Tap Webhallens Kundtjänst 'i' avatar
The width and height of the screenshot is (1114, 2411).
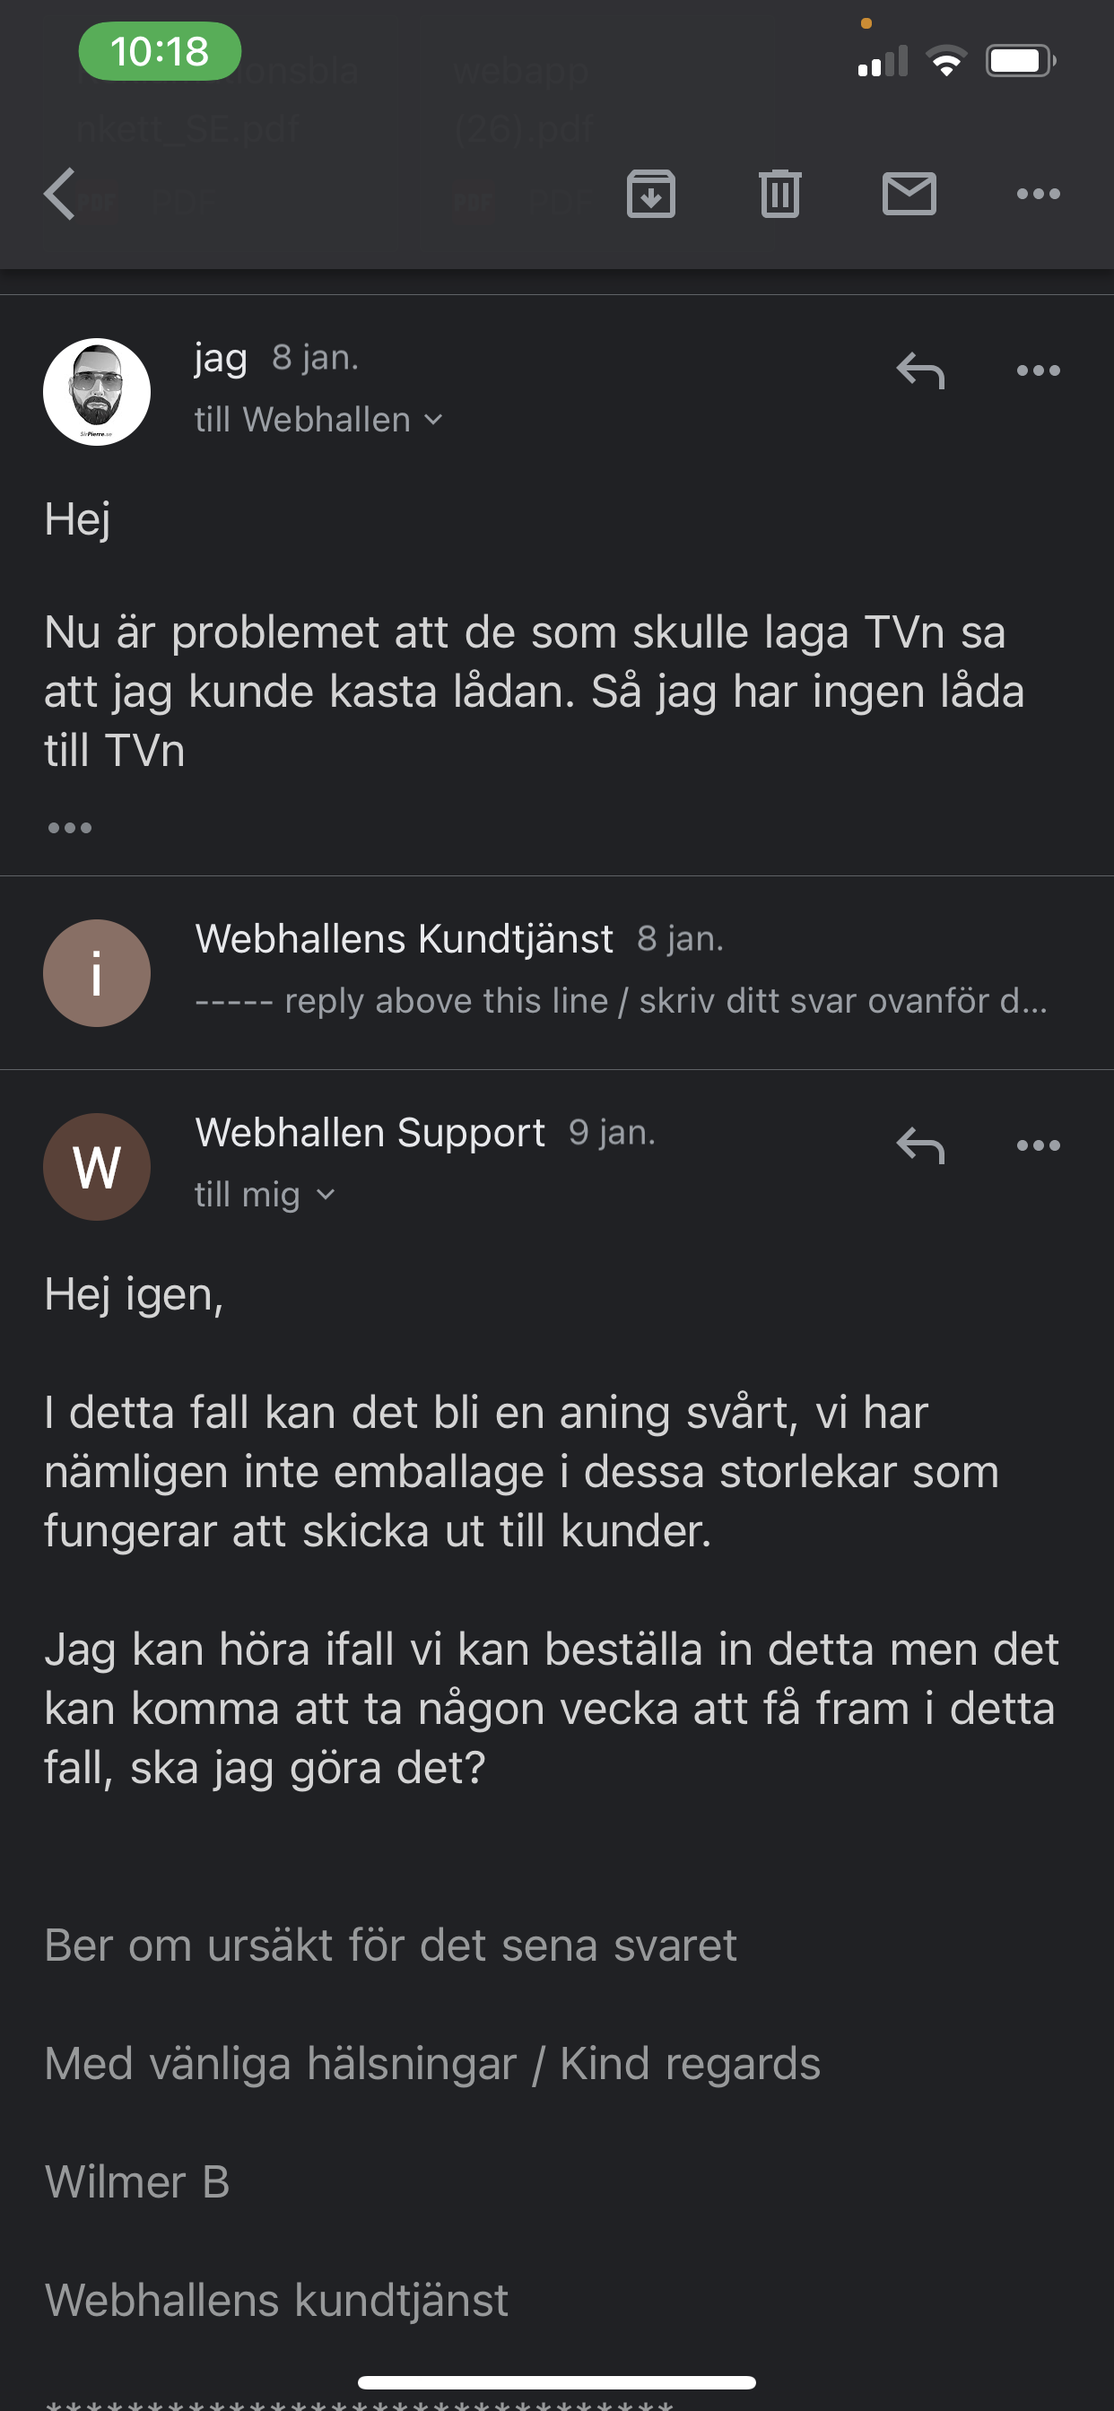pos(97,972)
